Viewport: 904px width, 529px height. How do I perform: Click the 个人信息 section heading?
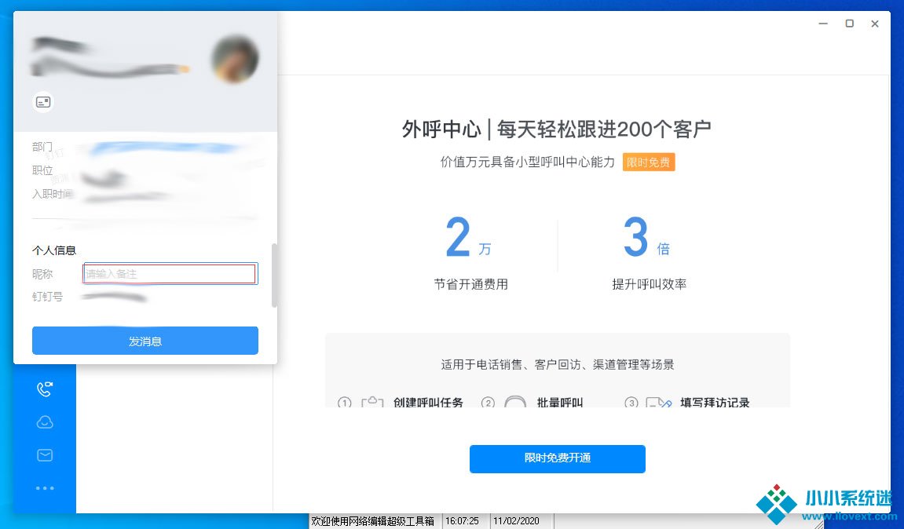[x=54, y=250]
